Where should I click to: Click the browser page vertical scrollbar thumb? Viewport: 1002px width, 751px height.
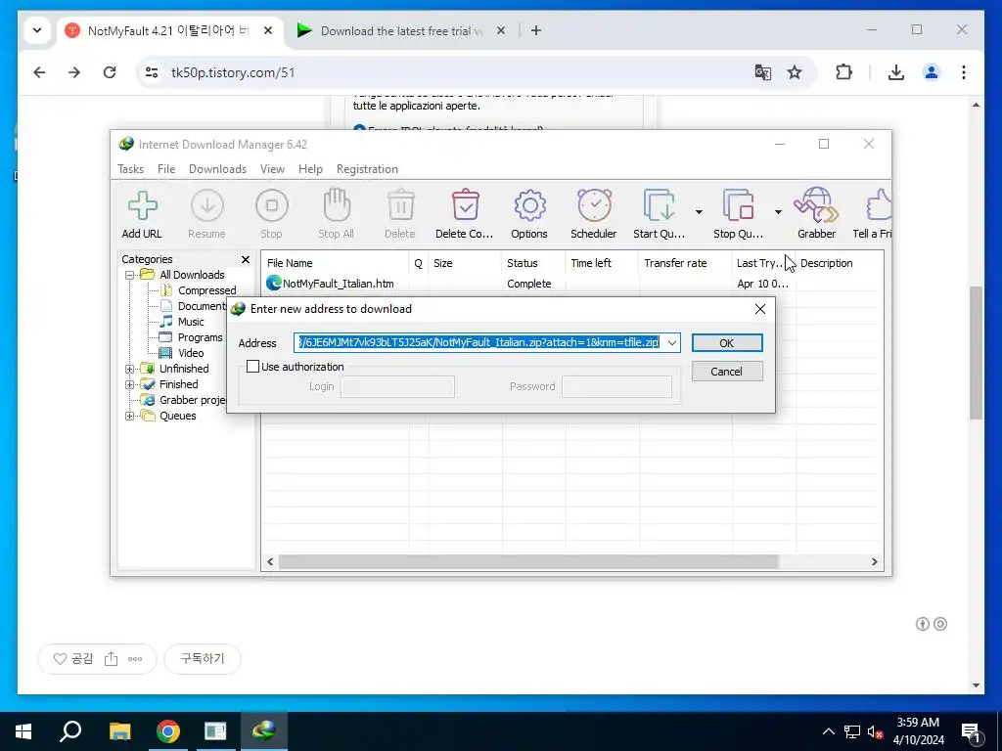coord(976,353)
